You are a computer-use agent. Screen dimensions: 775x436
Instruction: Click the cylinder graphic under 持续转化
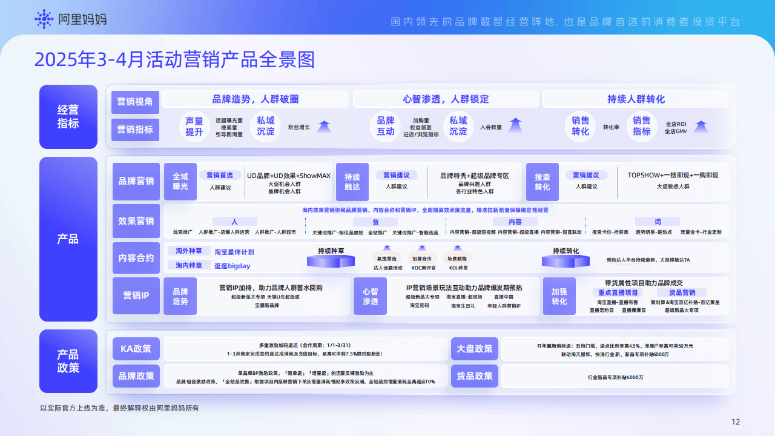(566, 261)
